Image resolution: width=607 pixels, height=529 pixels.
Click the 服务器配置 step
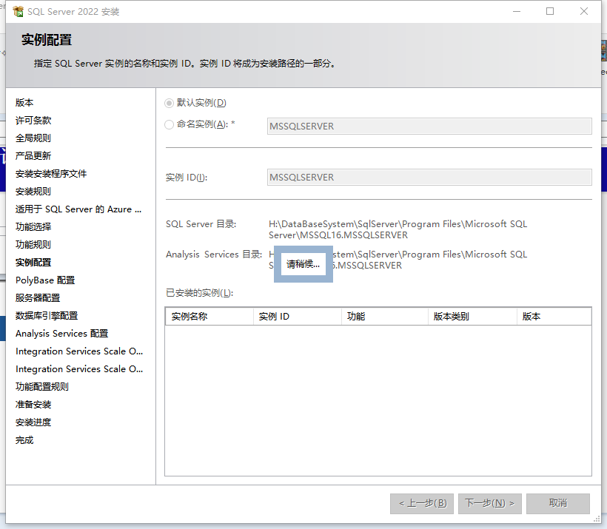pos(38,298)
